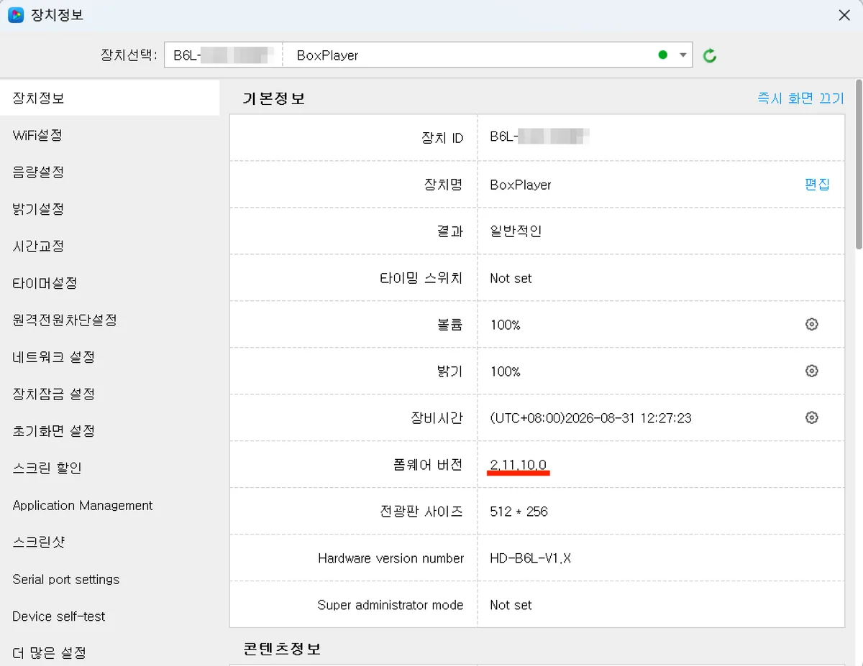
Task: Open 원격전원차단설정 in the sidebar
Action: coord(65,320)
